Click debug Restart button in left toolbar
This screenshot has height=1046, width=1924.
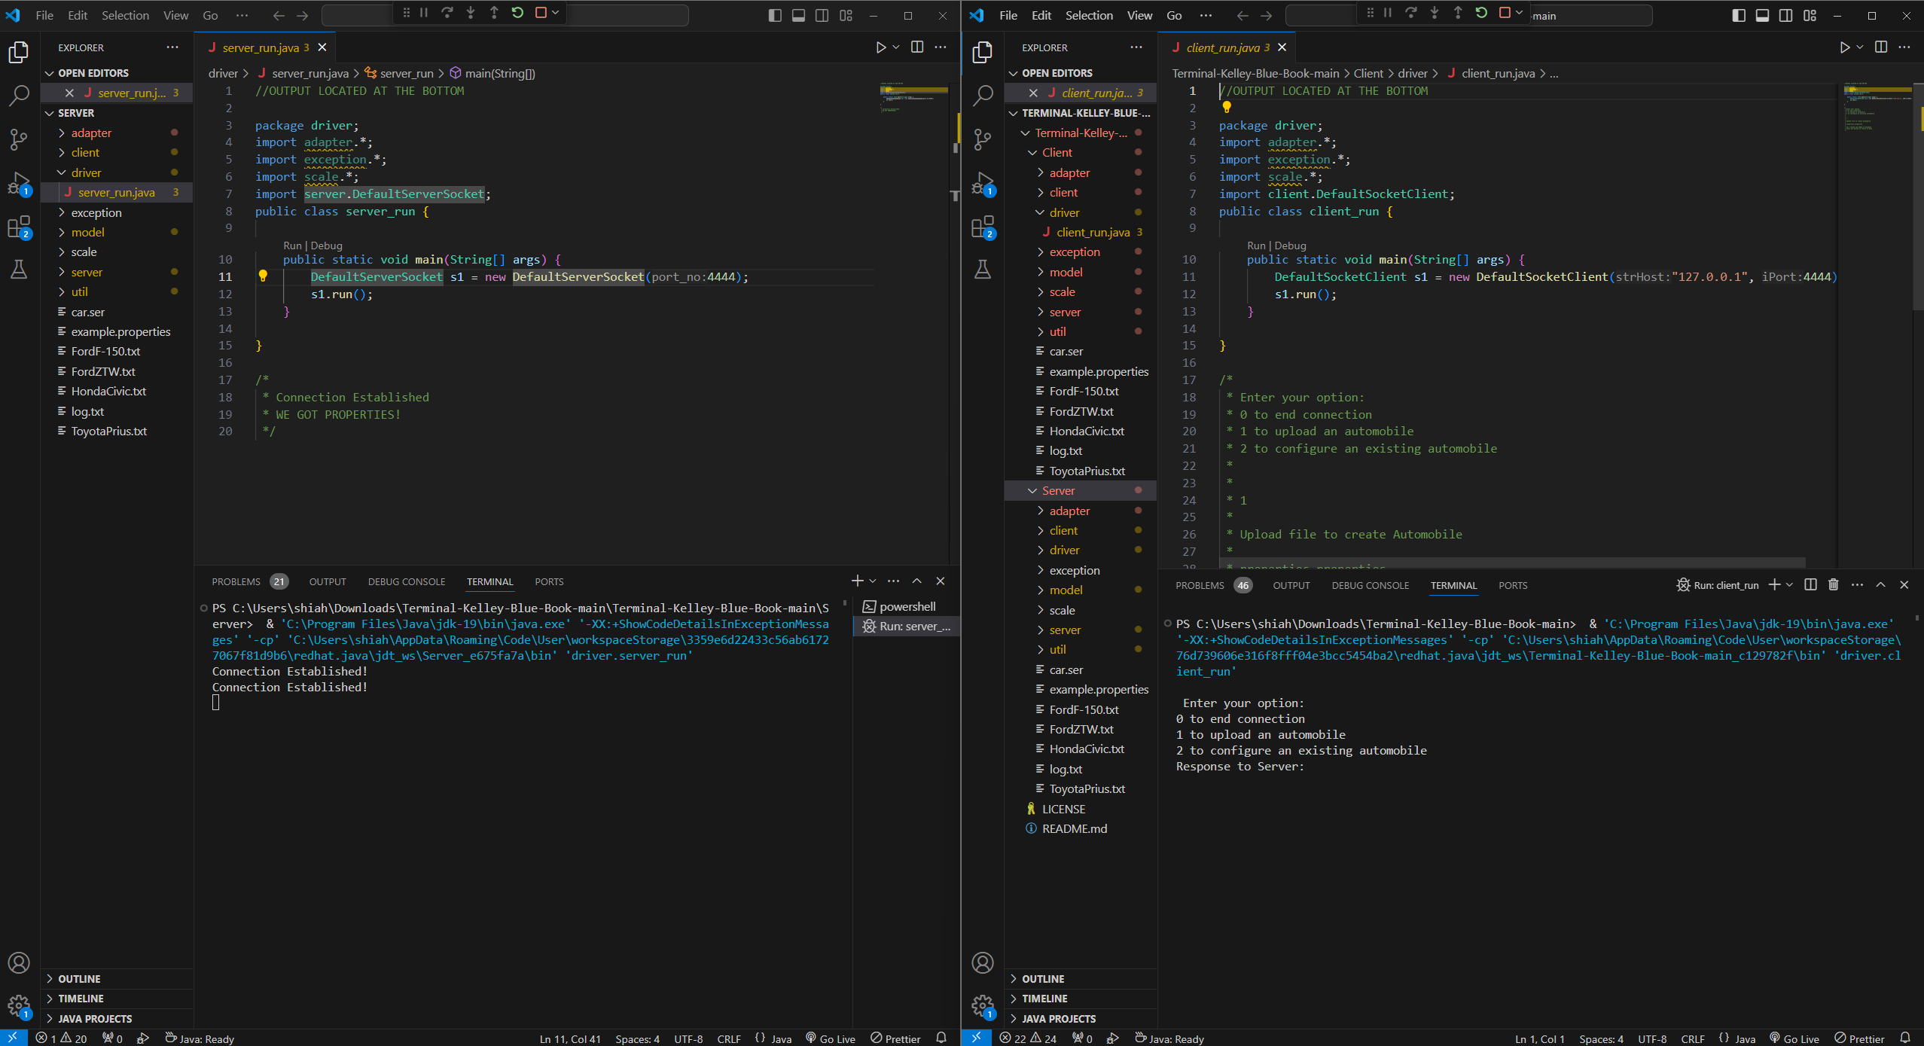click(x=517, y=13)
